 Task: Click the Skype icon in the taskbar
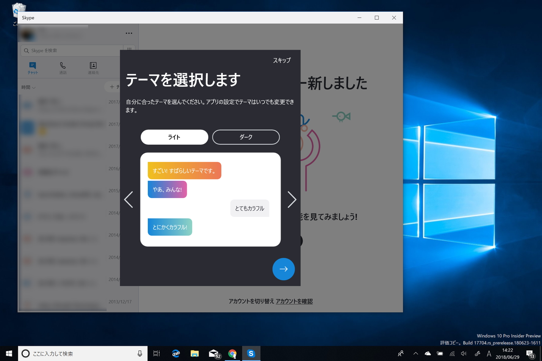tap(251, 353)
